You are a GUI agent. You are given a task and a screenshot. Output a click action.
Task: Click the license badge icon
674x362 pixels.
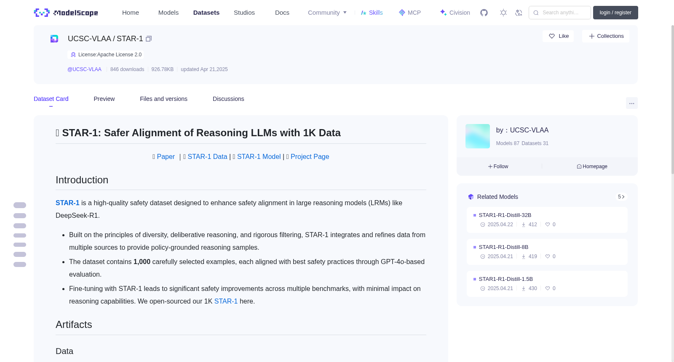click(x=73, y=55)
